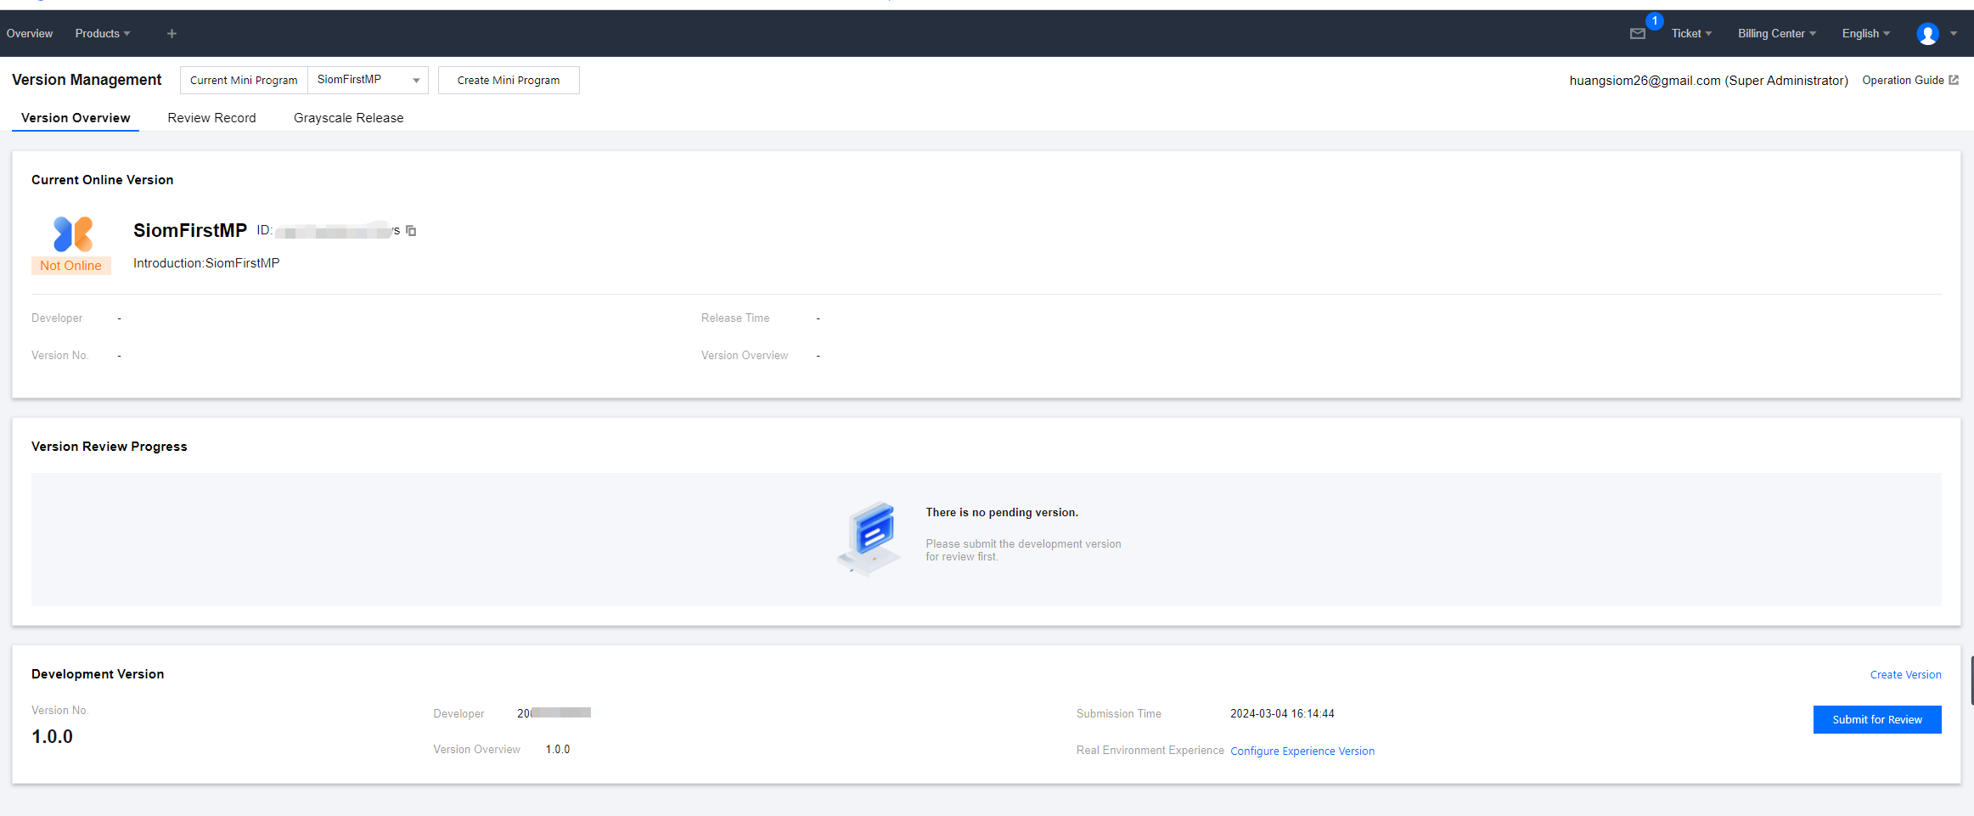Open the notification mailbox icon

point(1639,33)
